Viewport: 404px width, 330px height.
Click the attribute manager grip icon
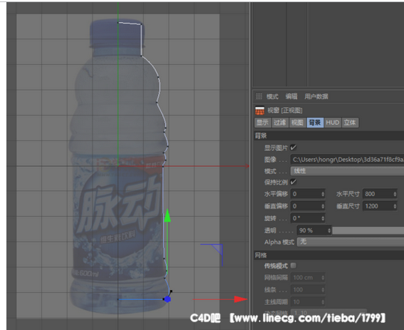click(x=259, y=96)
